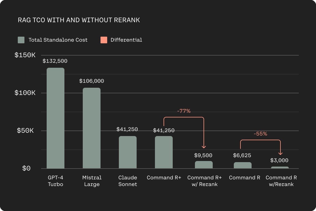Select the Command R w/Rerank bar
The image size is (316, 211).
(280, 167)
